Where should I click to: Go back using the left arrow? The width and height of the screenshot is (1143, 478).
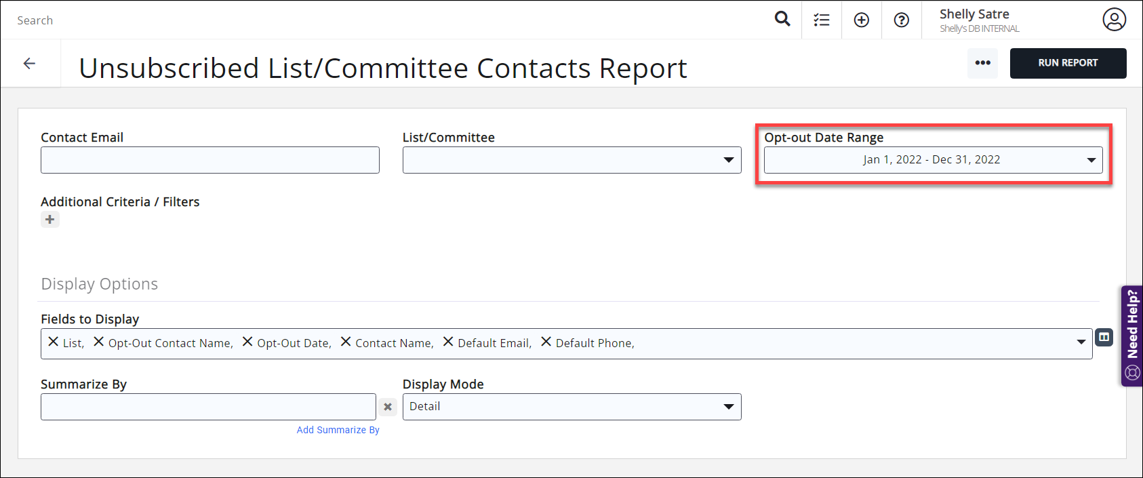pyautogui.click(x=29, y=64)
